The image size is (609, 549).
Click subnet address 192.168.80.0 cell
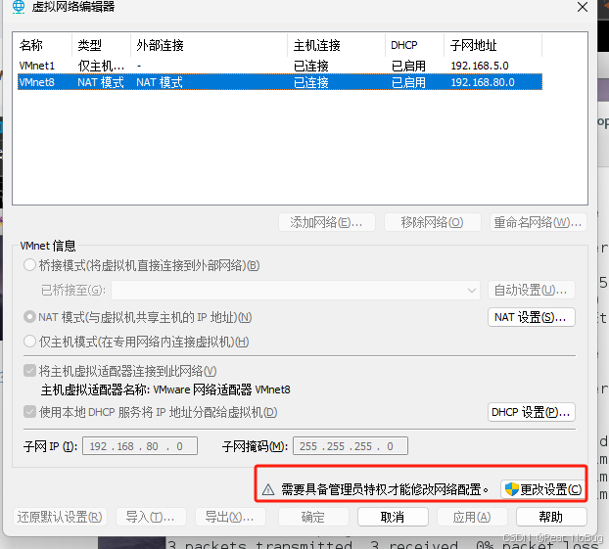(483, 82)
